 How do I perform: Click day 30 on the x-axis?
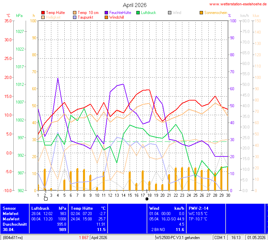(x=228, y=195)
